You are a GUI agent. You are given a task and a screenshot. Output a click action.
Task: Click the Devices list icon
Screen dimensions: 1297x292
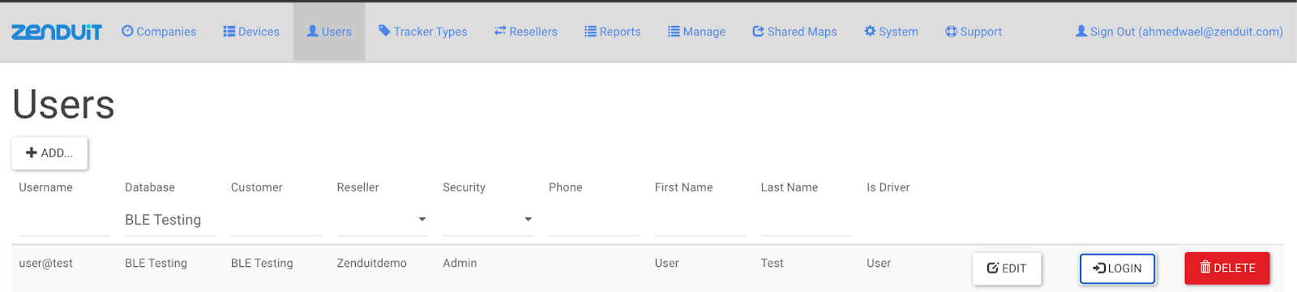(x=229, y=31)
